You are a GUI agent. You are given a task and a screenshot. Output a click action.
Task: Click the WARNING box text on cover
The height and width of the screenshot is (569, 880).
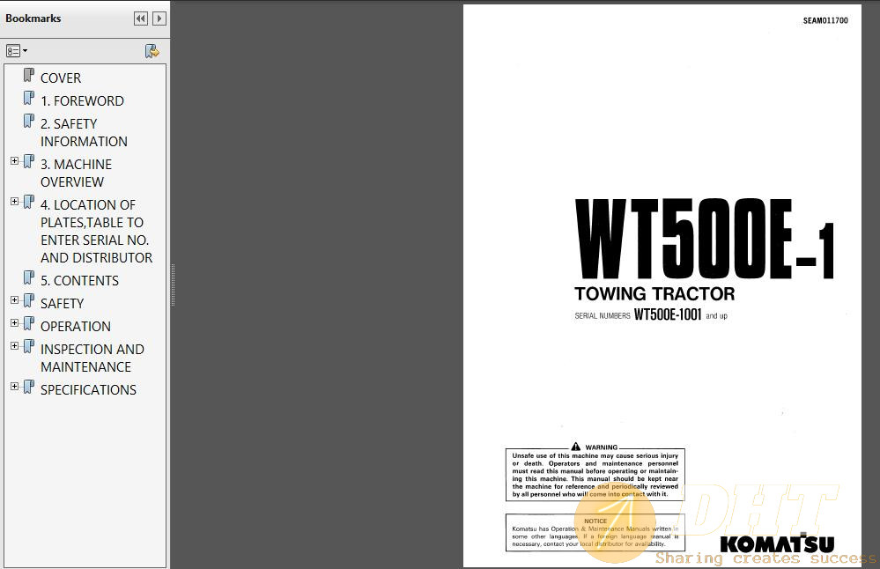pyautogui.click(x=595, y=475)
